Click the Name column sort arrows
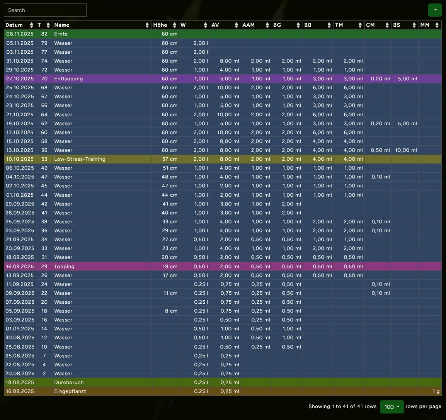Screen dimensions: 446x420 (147, 25)
